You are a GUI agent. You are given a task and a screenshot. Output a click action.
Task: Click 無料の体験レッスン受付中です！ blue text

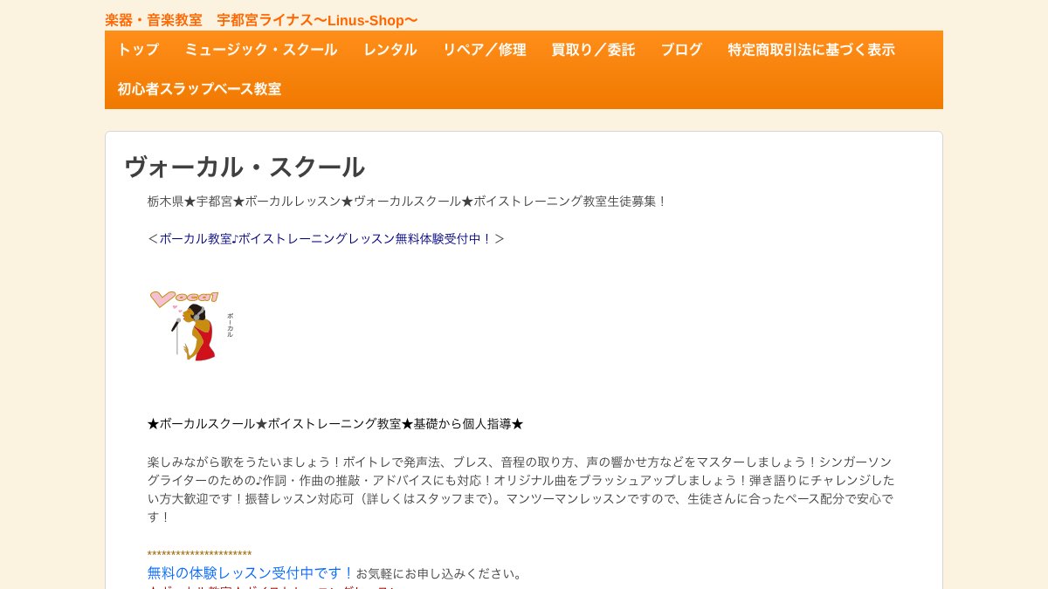point(251,573)
